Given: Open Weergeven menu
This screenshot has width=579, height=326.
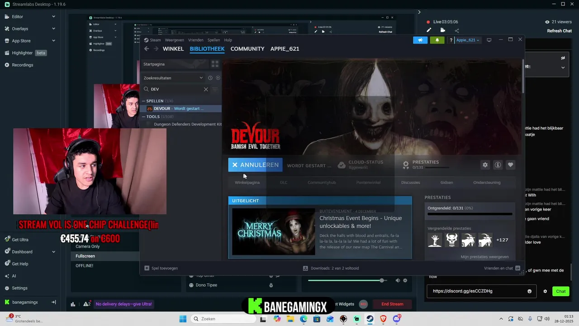Looking at the screenshot, I should tap(174, 40).
